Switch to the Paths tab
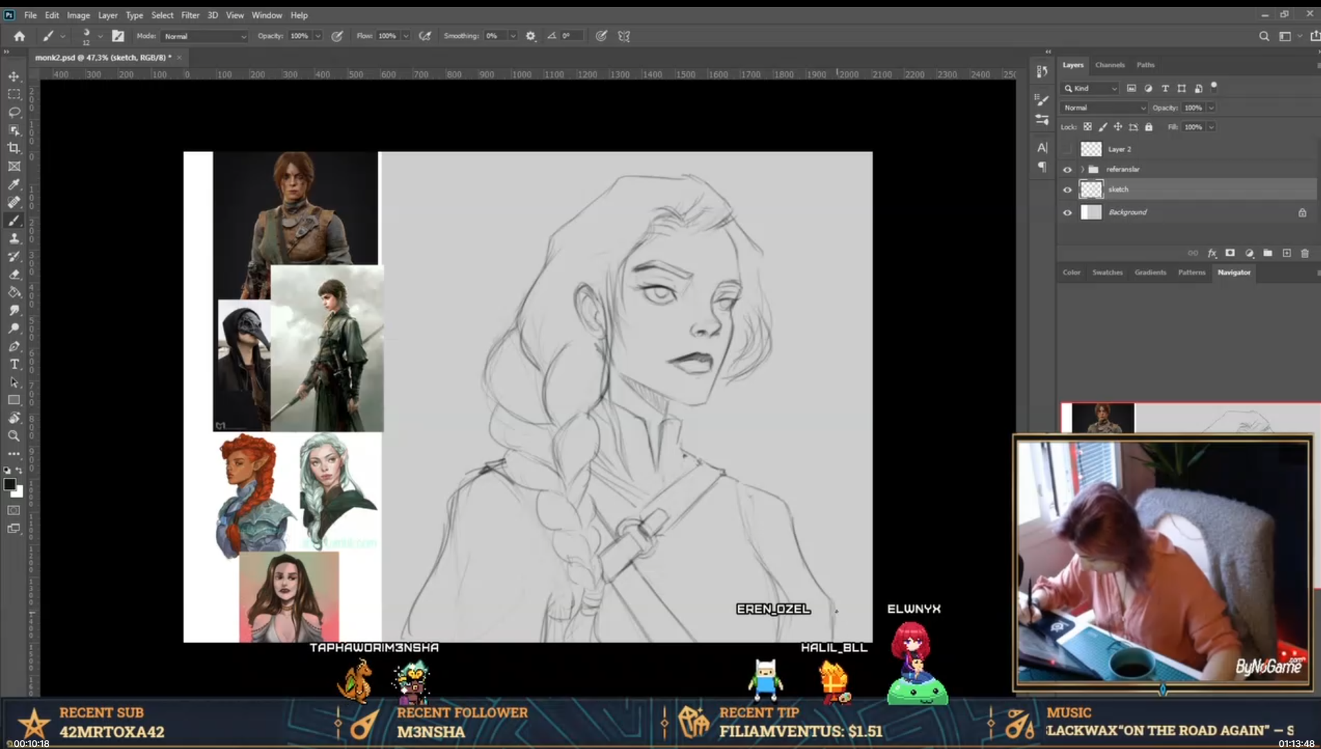Screen dimensions: 1321x749 [x=1145, y=65]
